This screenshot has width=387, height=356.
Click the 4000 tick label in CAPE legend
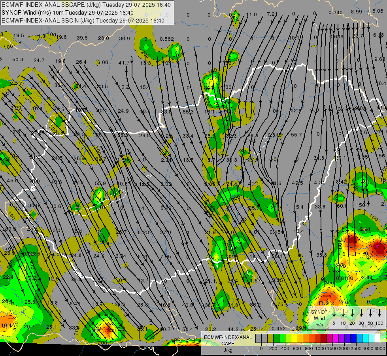coord(368,348)
